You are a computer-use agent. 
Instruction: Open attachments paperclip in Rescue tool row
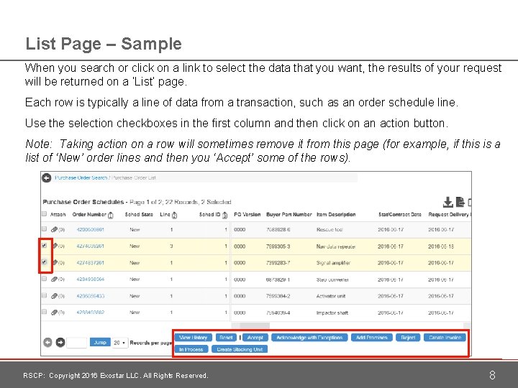[54, 229]
